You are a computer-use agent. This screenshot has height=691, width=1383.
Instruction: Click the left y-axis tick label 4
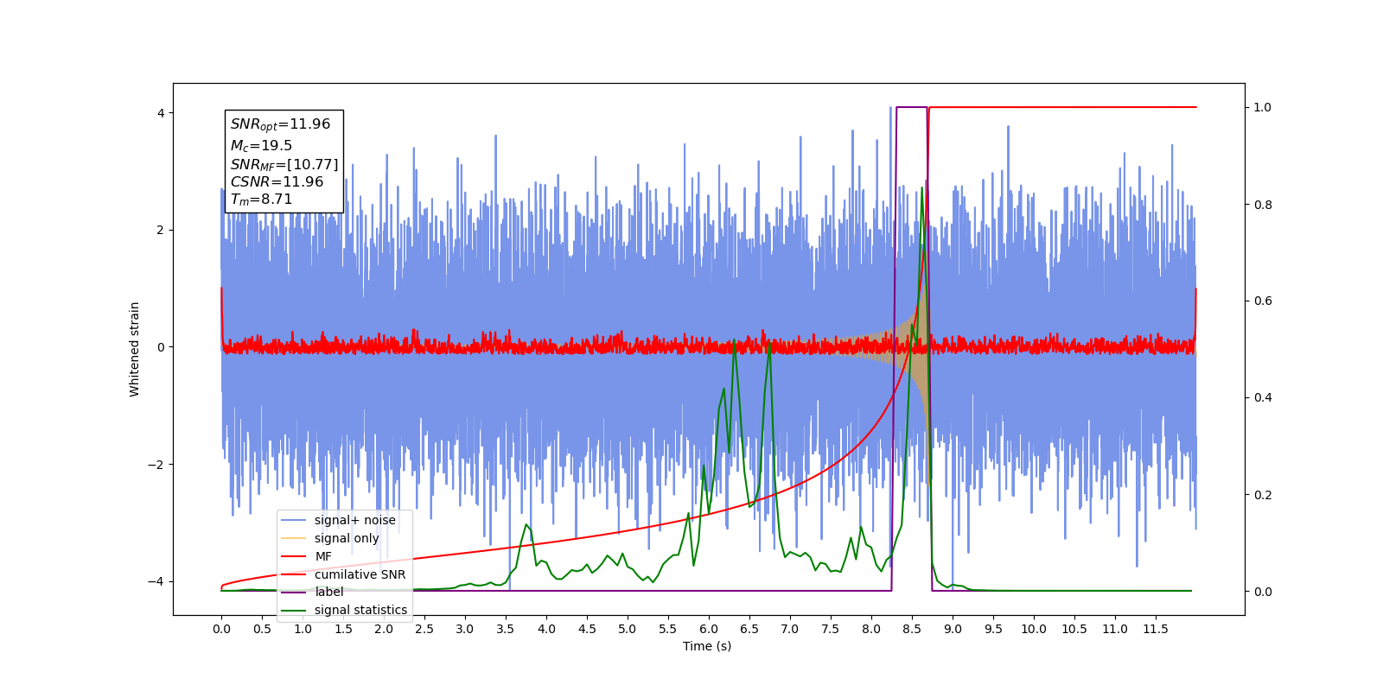coord(161,113)
